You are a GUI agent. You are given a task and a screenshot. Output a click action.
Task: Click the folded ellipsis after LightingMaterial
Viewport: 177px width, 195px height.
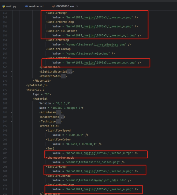click(69, 71)
